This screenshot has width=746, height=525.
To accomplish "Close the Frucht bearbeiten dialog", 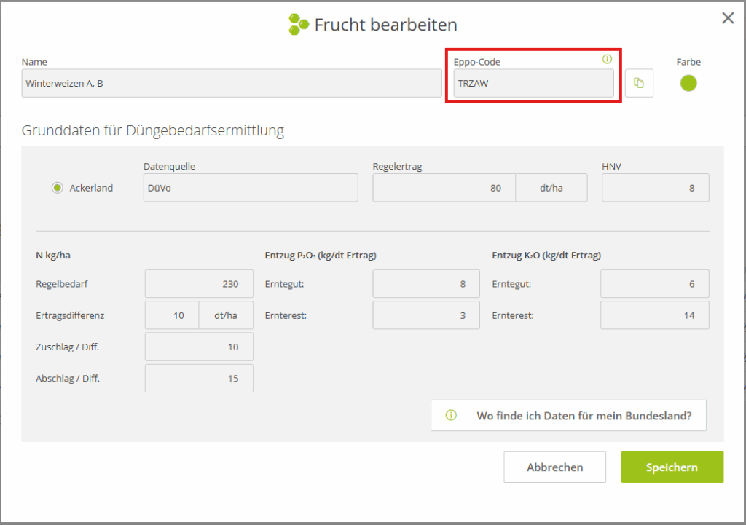I will (x=727, y=18).
